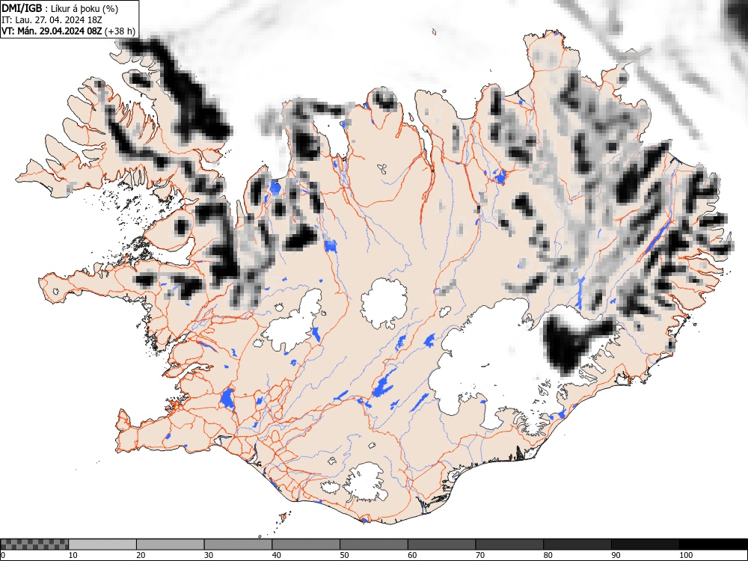Click the 60–70 legend swatch
The height and width of the screenshot is (561, 748).
pos(442,545)
